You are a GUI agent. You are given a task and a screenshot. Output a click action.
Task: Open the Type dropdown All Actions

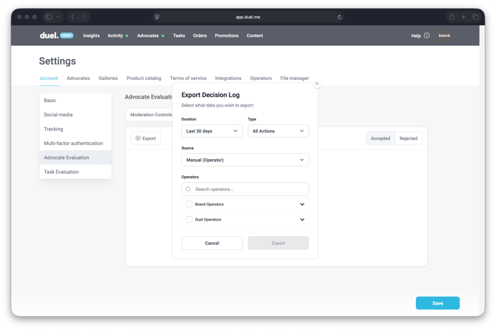pyautogui.click(x=278, y=131)
